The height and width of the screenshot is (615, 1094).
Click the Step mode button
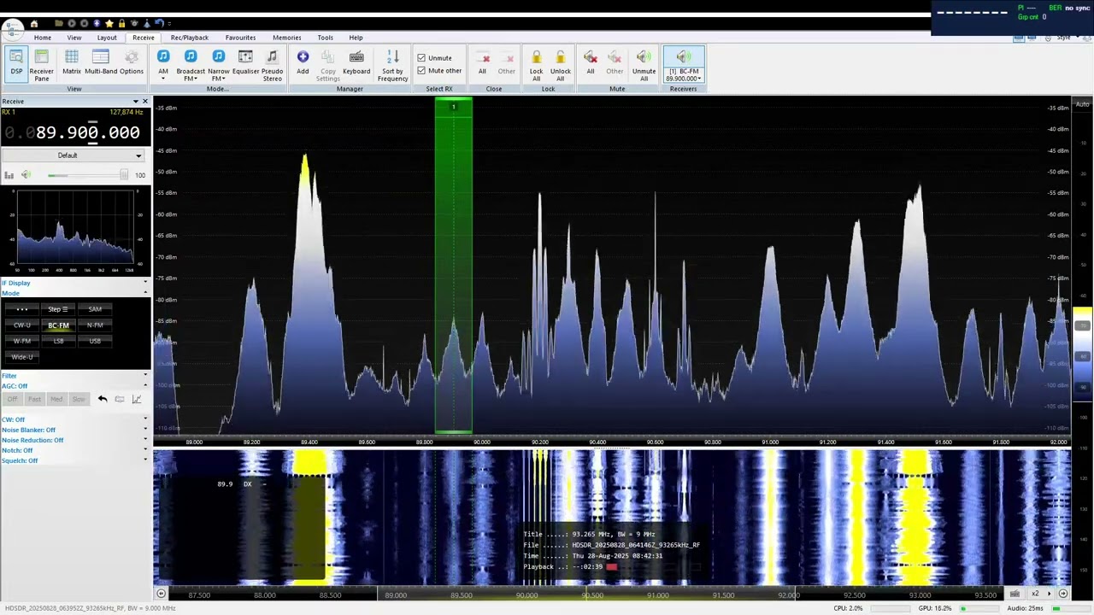click(x=58, y=309)
